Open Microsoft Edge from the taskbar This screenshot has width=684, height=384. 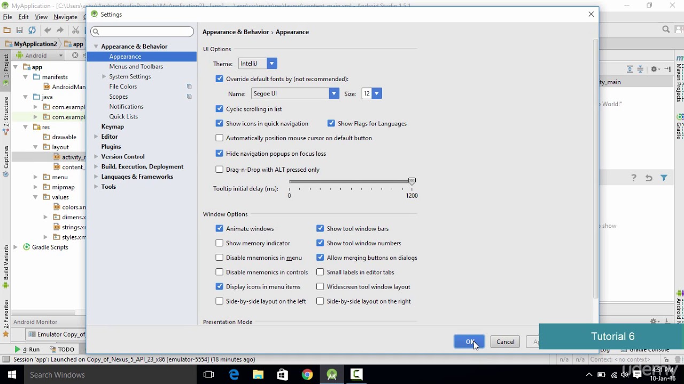tap(234, 374)
